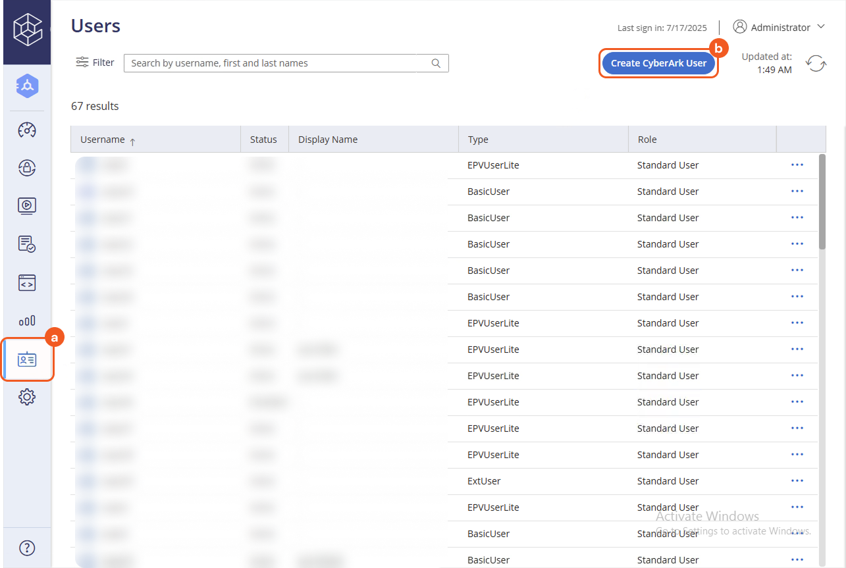This screenshot has height=568, width=846.
Task: Open actions menu for the ExtUser row
Action: pyautogui.click(x=797, y=481)
